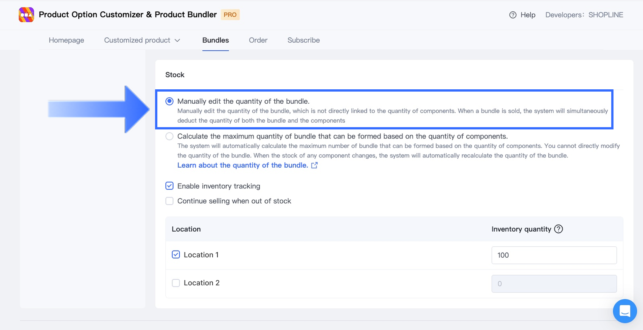Screen dimensions: 643x330
Task: Click the Help question mark icon
Action: click(x=513, y=15)
